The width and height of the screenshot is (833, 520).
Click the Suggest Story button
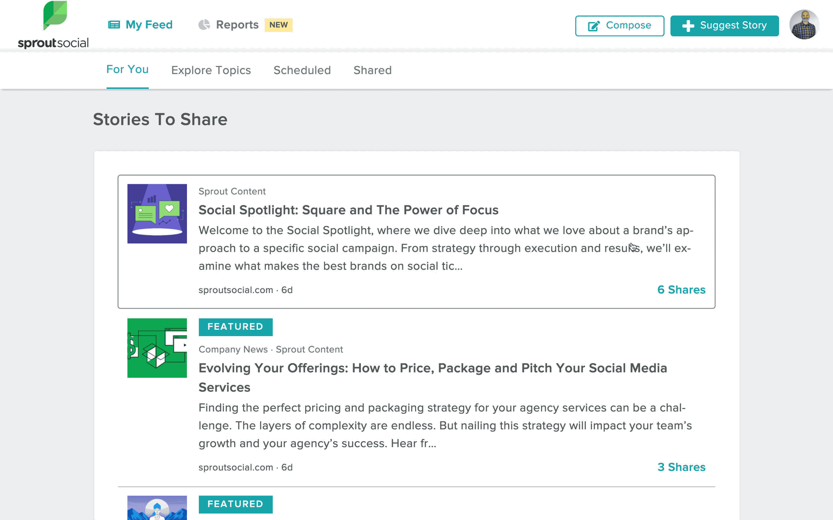coord(725,26)
